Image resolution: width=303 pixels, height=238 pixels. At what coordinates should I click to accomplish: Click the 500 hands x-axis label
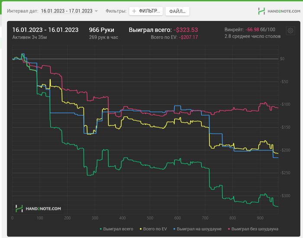click(150, 218)
